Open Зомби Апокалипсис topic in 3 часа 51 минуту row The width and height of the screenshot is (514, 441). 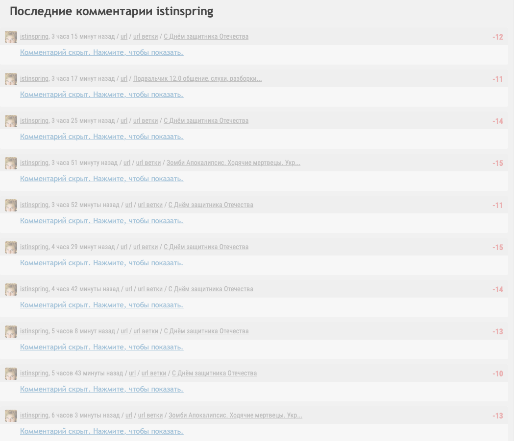tap(233, 162)
